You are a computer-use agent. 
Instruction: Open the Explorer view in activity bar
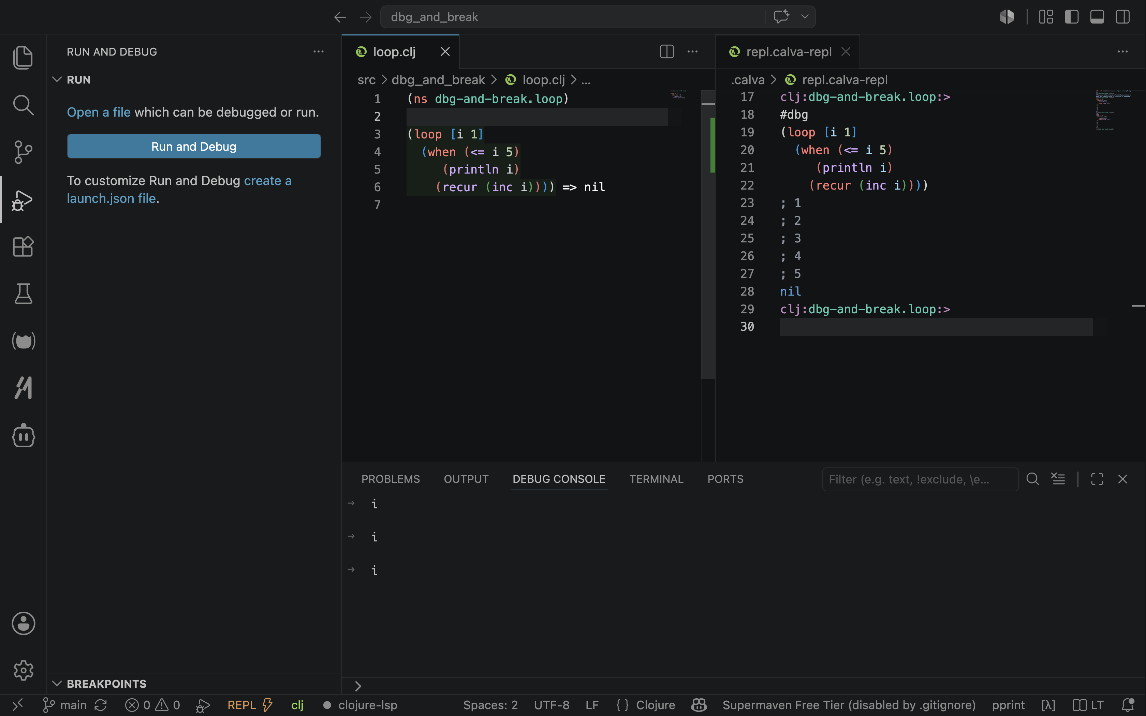23,57
